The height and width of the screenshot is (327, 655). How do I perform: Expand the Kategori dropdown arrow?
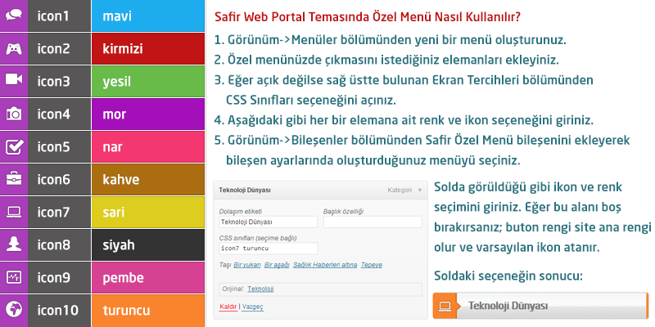[x=419, y=190]
